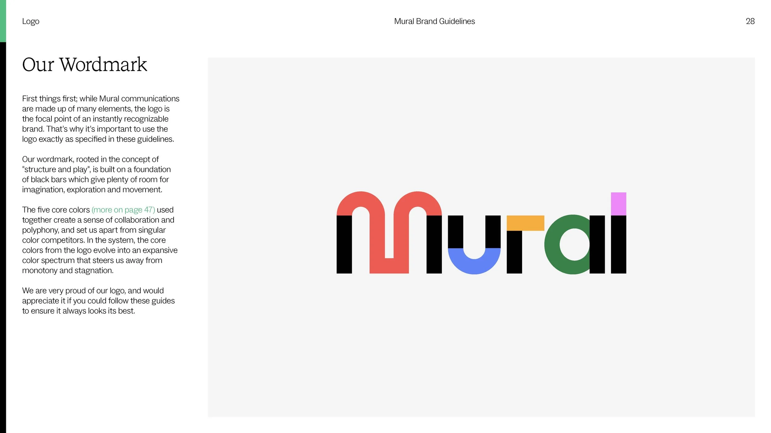Click the "Mural Brand Guidelines" header title
The image size is (771, 433).
click(x=434, y=21)
